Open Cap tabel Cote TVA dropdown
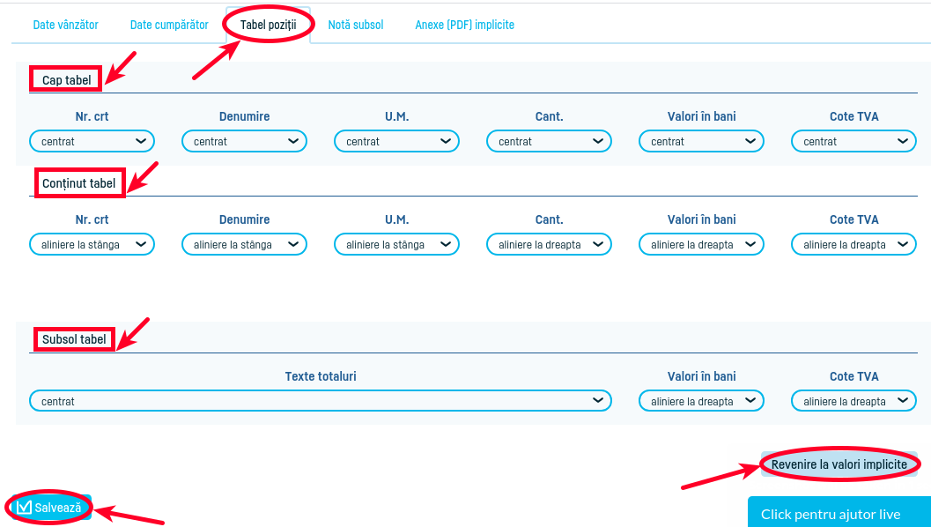This screenshot has height=527, width=931. click(x=853, y=141)
